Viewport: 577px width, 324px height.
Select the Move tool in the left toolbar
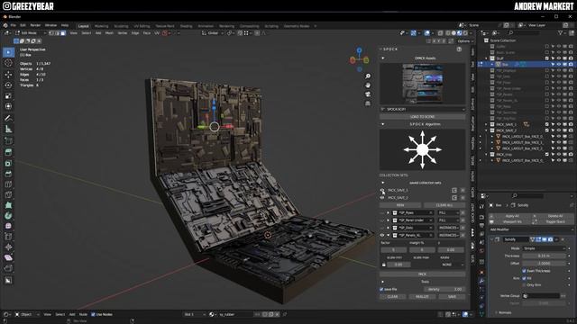(x=8, y=74)
